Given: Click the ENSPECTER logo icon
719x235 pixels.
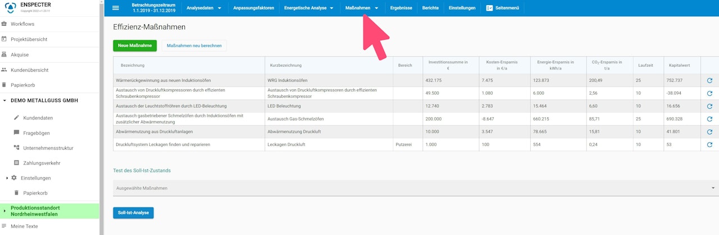Looking at the screenshot, I should (x=10, y=7).
